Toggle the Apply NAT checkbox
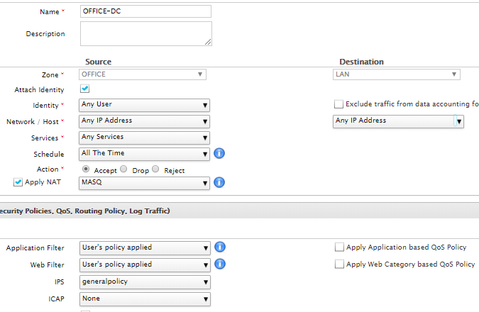The image size is (479, 312). coord(18,182)
